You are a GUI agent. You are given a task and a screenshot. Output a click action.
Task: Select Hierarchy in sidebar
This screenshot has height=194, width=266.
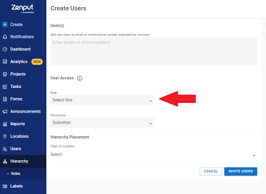(x=23, y=161)
